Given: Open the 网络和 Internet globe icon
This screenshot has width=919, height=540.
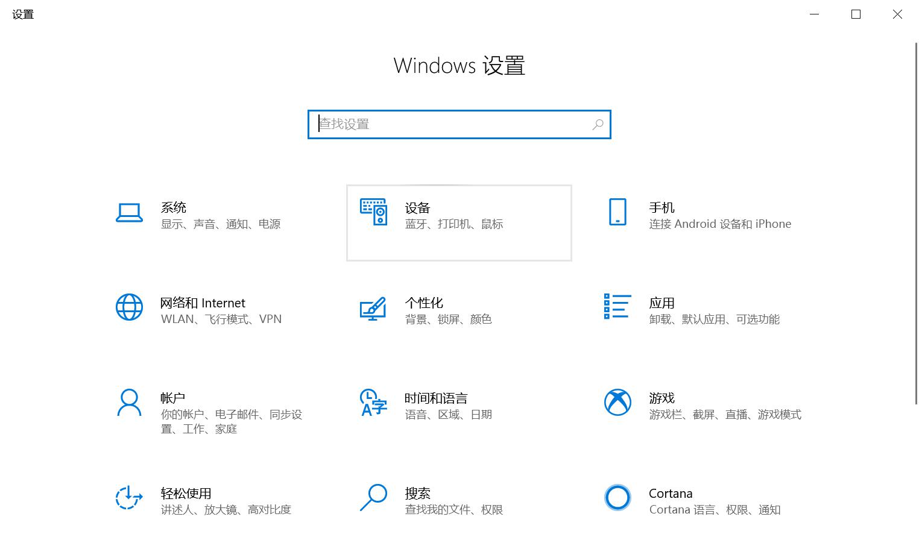Looking at the screenshot, I should point(129,307).
